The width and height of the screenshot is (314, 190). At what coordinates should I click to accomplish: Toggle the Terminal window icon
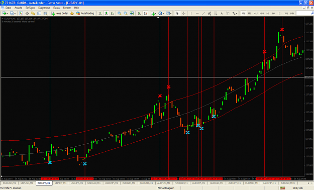(39, 13)
